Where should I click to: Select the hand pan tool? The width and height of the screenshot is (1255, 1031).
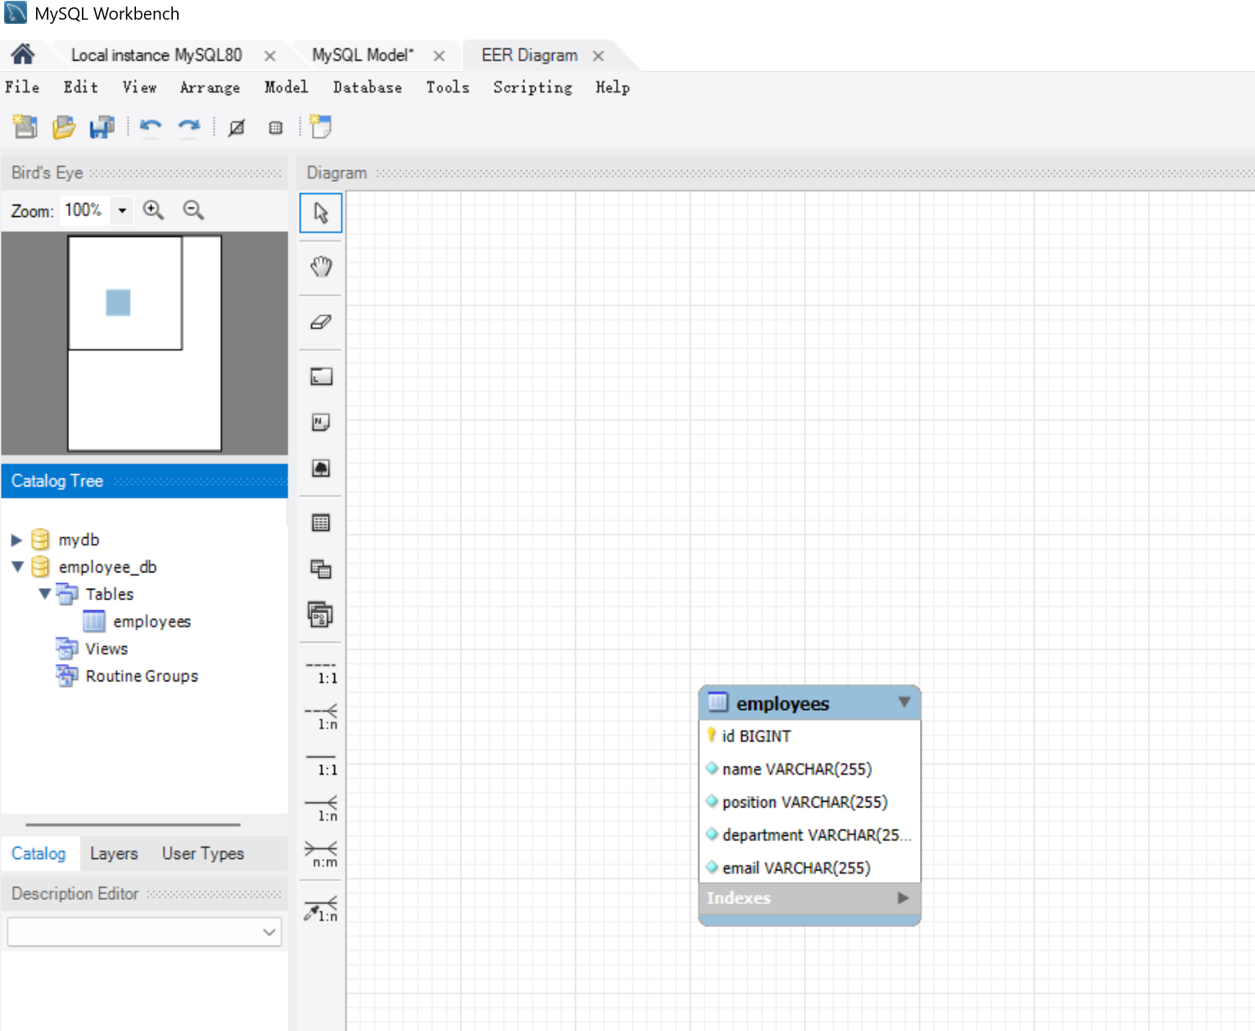click(x=321, y=266)
